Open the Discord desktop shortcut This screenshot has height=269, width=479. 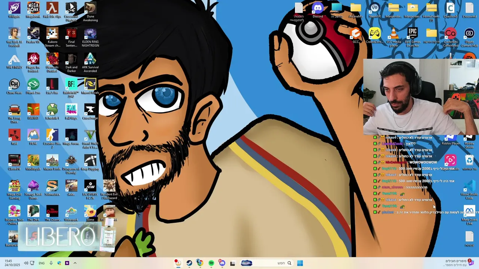(x=318, y=10)
